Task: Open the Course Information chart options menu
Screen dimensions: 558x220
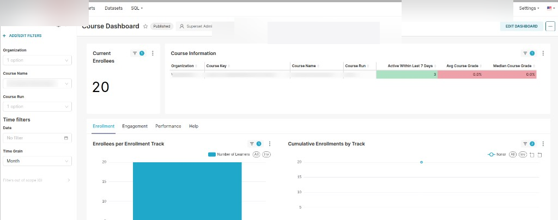Action: [543, 53]
